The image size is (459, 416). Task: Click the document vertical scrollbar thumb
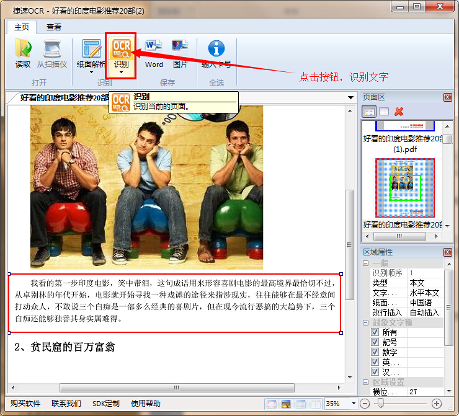pos(349,244)
